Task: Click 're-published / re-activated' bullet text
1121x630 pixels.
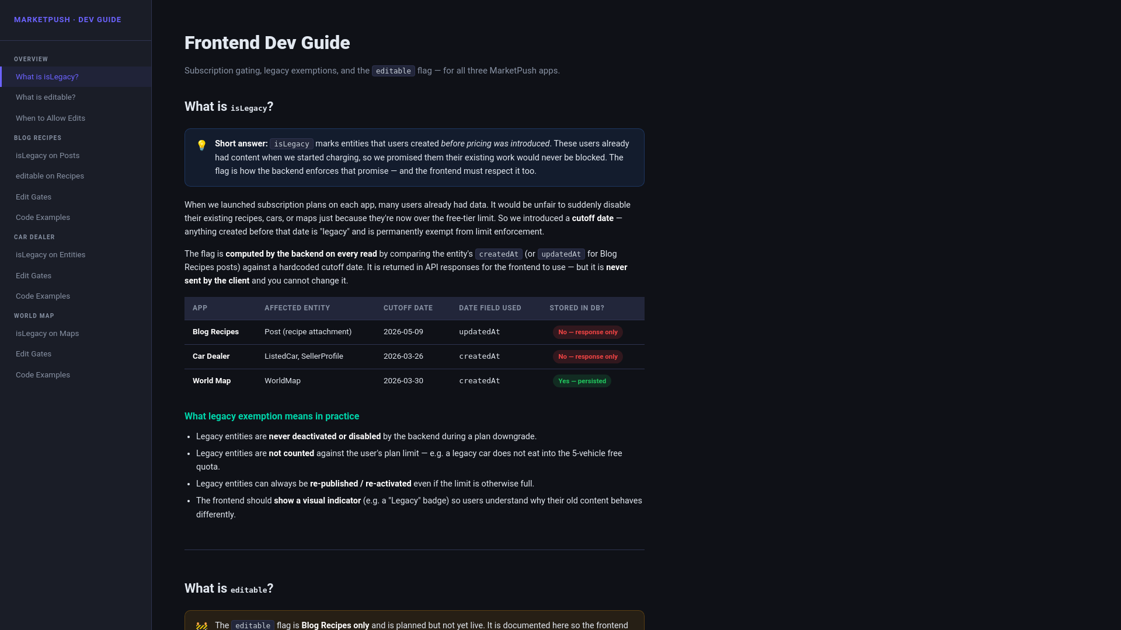Action: 360,484
